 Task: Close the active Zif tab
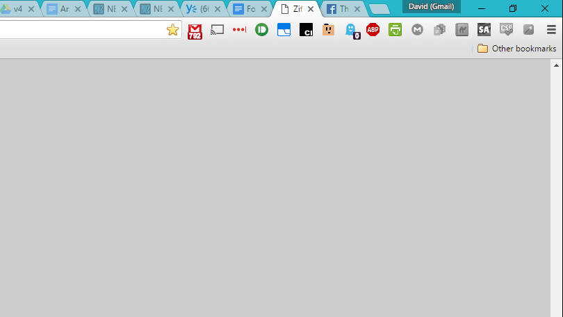pyautogui.click(x=311, y=10)
